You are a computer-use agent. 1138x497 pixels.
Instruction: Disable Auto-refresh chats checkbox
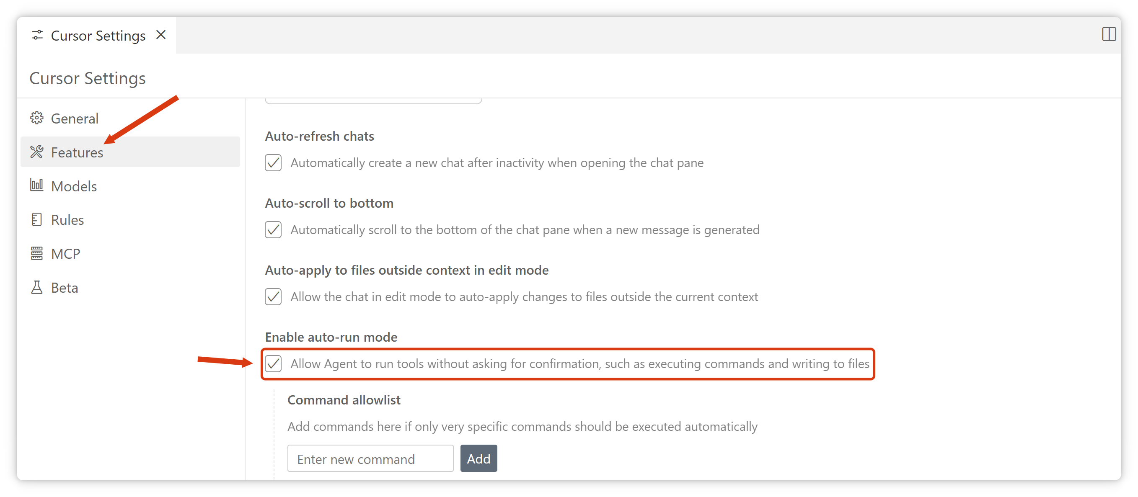(x=273, y=162)
